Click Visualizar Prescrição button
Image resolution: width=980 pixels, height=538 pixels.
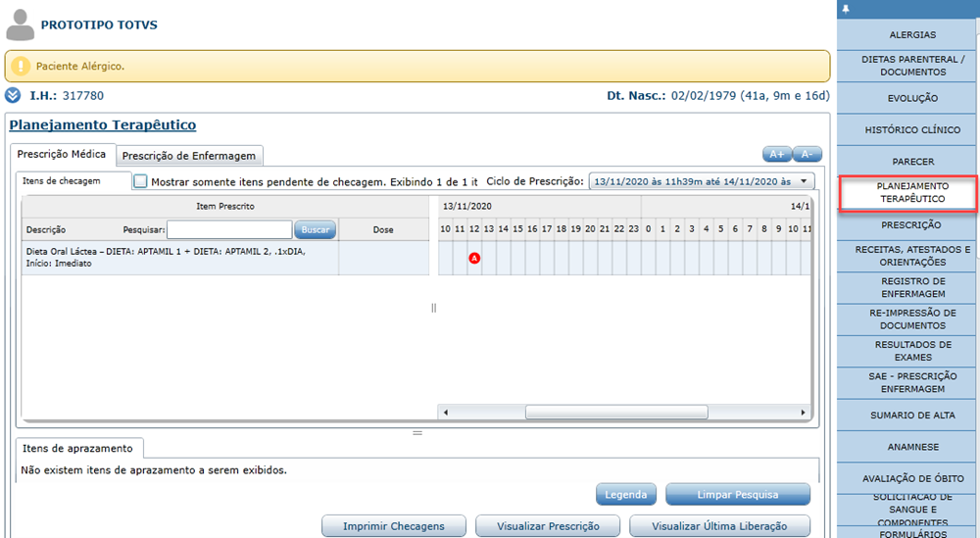click(x=548, y=526)
